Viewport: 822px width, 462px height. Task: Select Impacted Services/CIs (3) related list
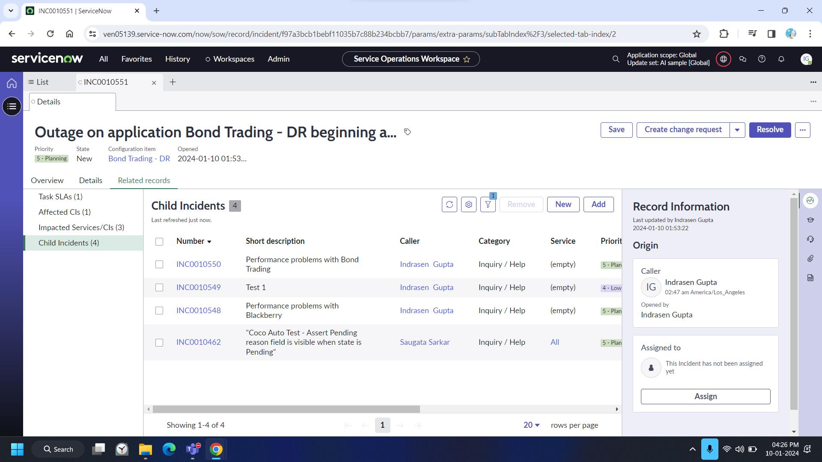[x=81, y=228]
